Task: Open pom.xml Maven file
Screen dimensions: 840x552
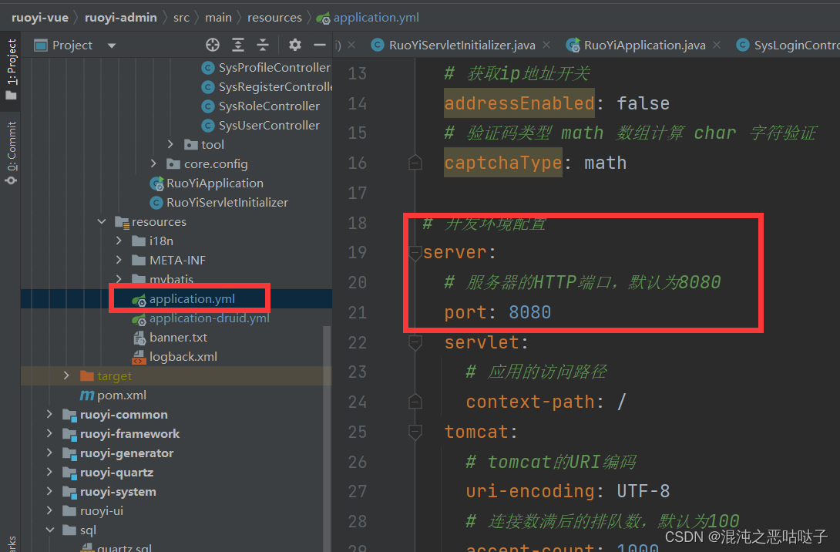Action: [x=122, y=395]
